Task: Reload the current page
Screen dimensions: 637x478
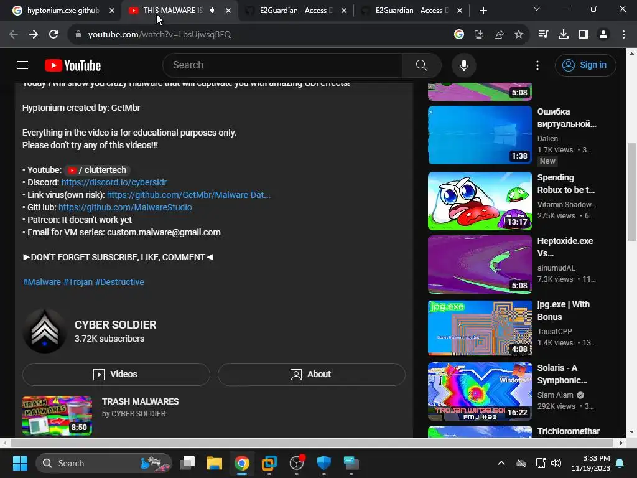Action: (x=53, y=35)
